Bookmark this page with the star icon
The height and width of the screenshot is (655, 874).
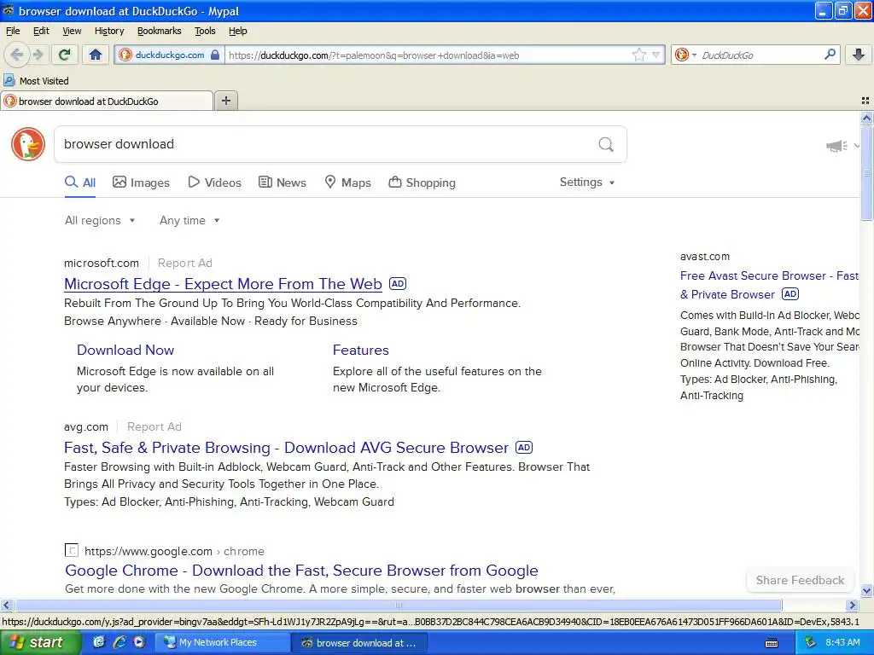[x=638, y=55]
